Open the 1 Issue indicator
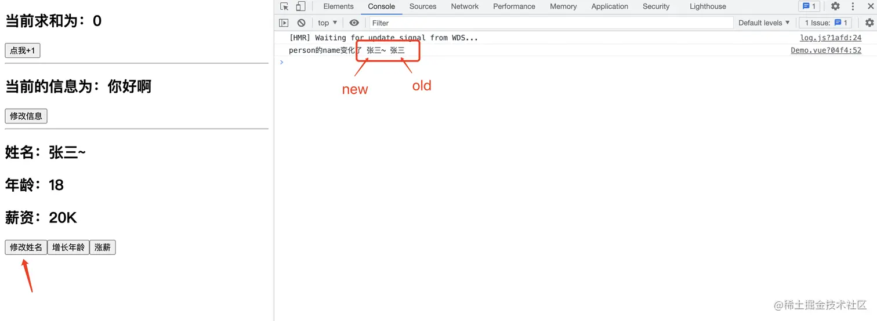The image size is (877, 321). coord(826,23)
